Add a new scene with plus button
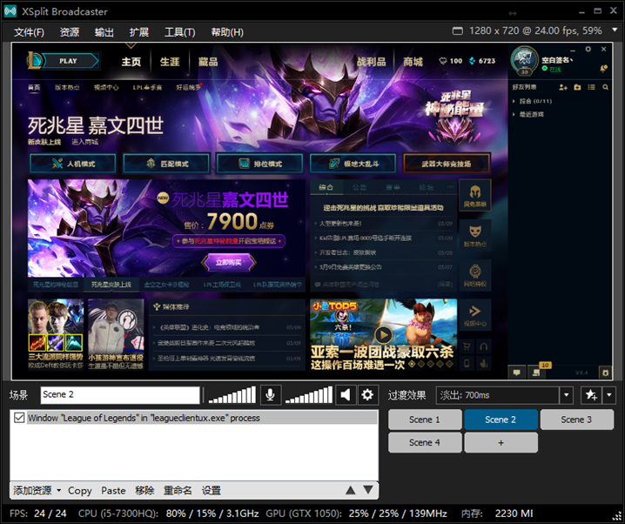 coord(501,443)
